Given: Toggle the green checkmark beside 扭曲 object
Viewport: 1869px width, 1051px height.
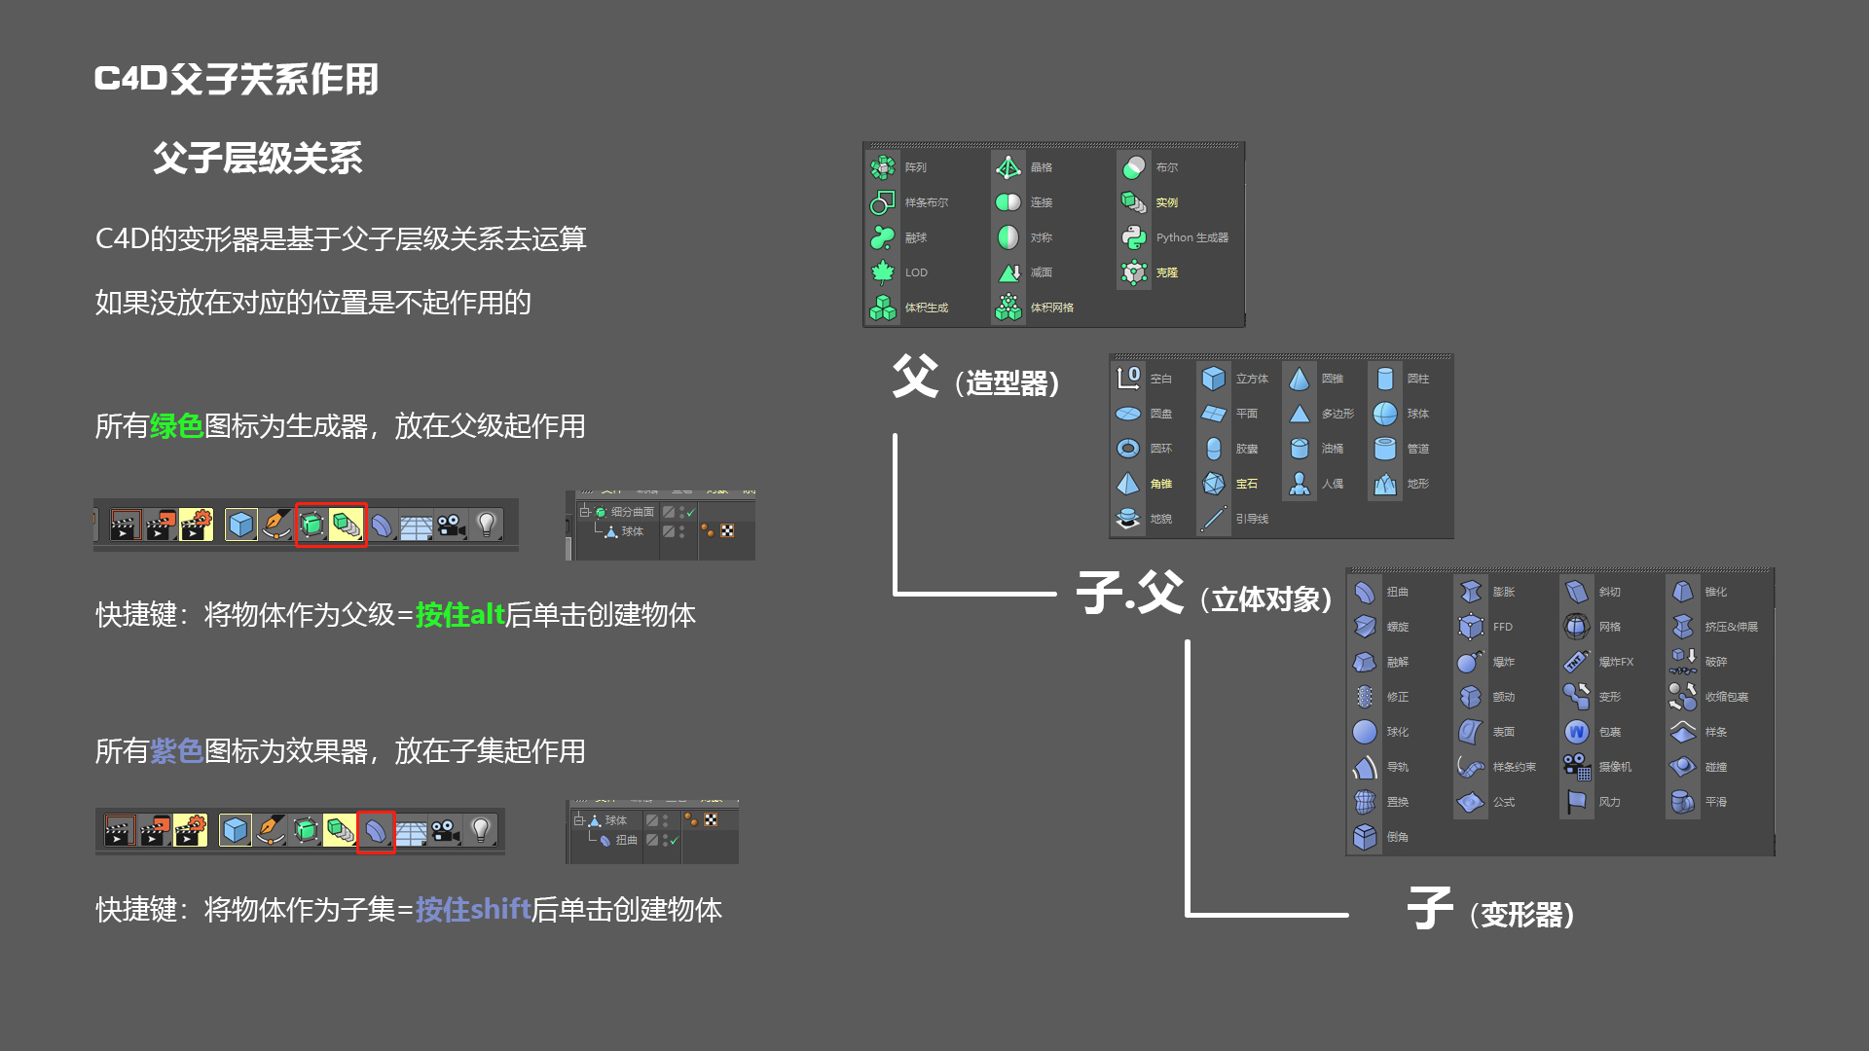Looking at the screenshot, I should click(x=674, y=840).
